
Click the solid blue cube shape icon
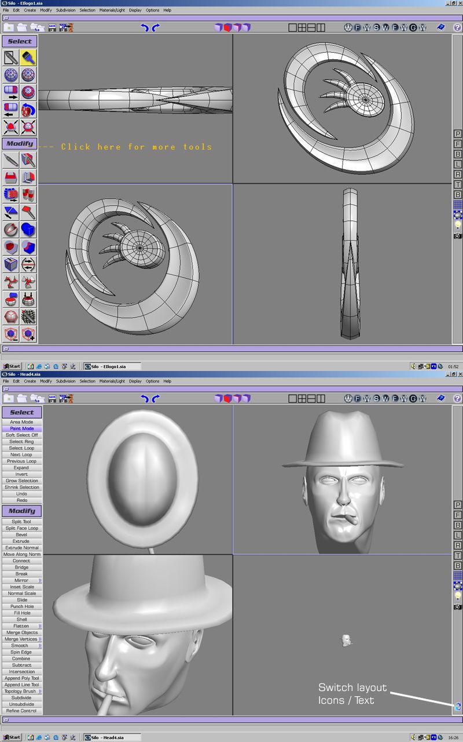(x=28, y=229)
